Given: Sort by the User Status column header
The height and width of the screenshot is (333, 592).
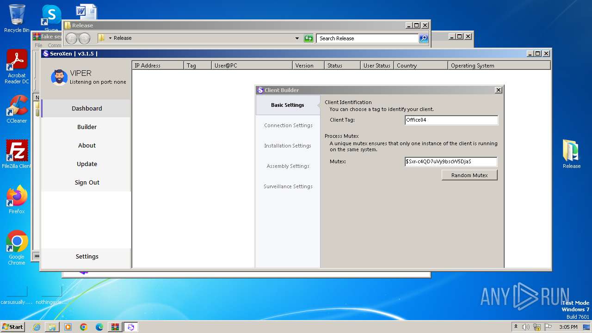Looking at the screenshot, I should 377,66.
